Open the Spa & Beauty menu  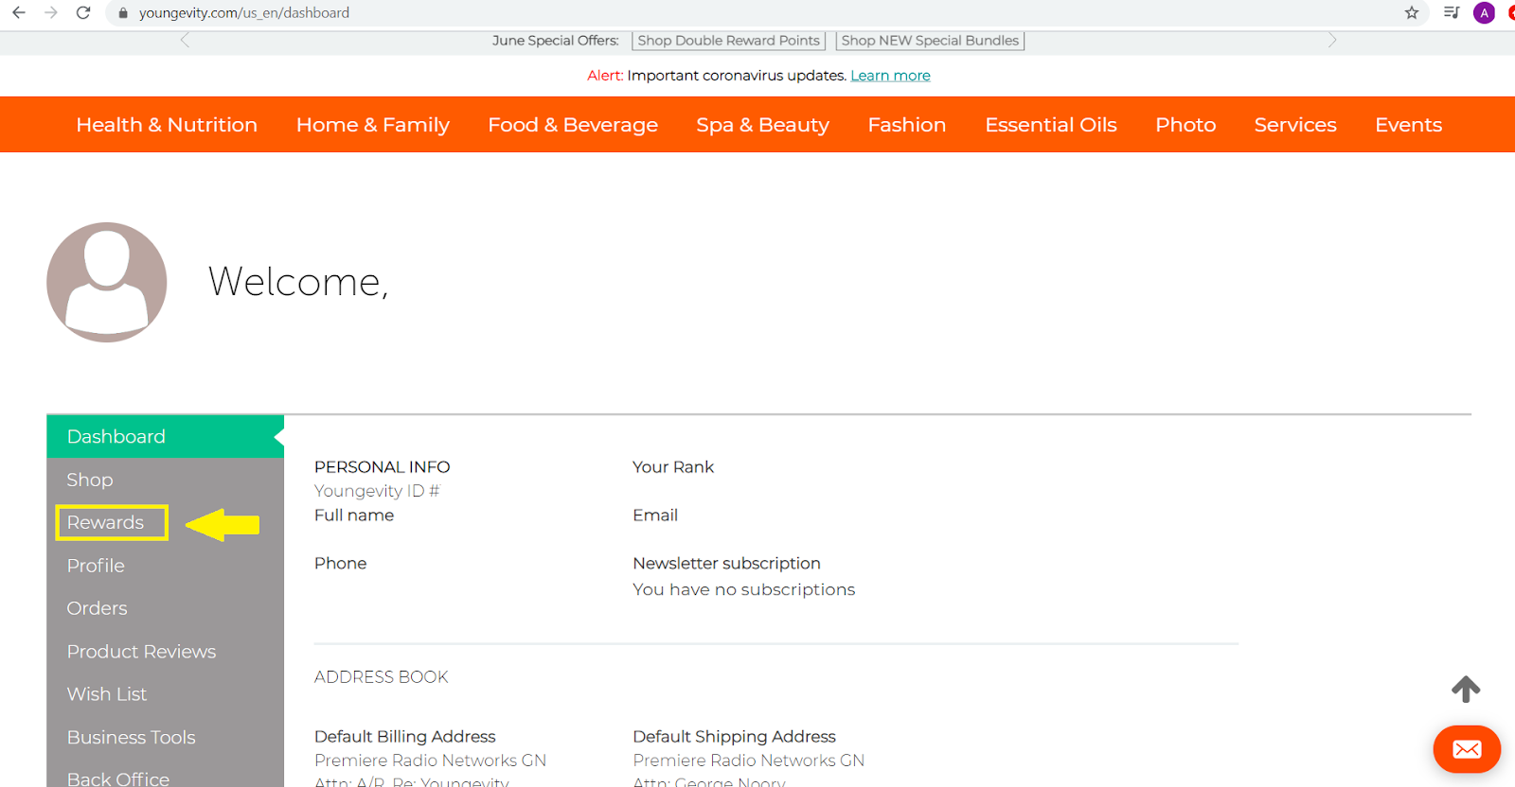(763, 125)
